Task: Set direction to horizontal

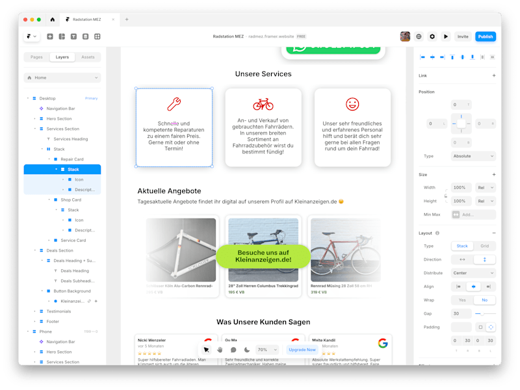Action: (462, 259)
